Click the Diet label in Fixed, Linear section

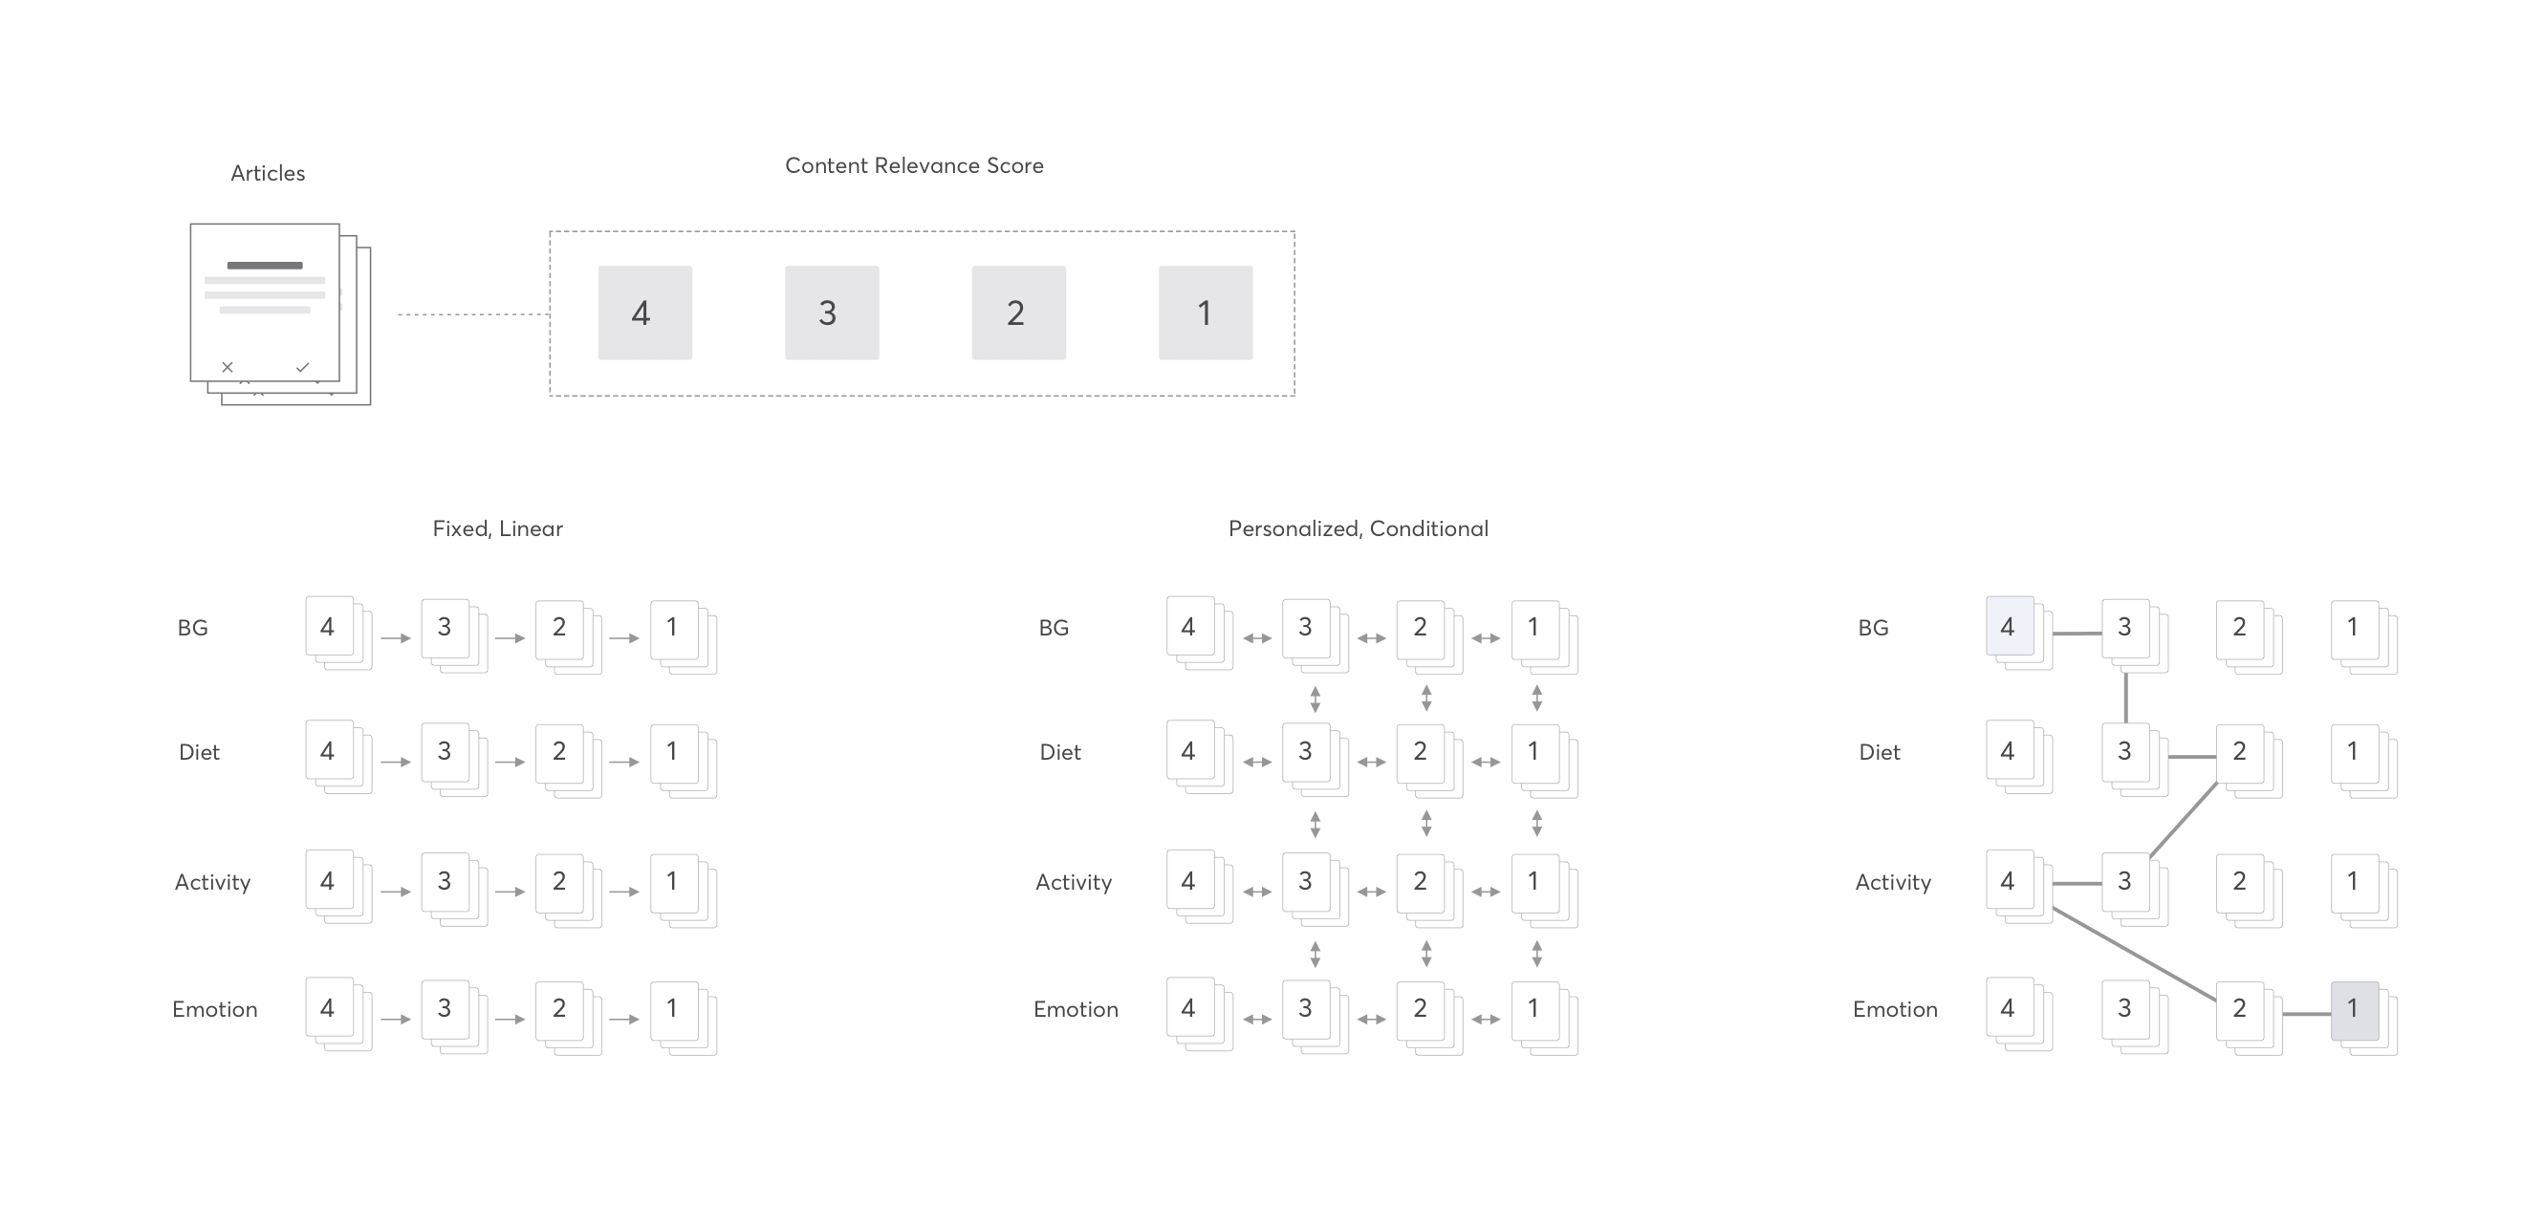point(199,752)
